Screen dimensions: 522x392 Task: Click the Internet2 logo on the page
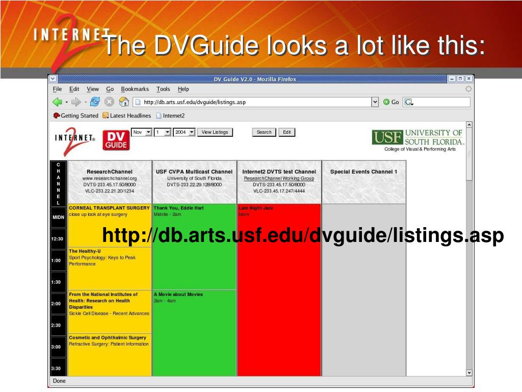coord(75,141)
